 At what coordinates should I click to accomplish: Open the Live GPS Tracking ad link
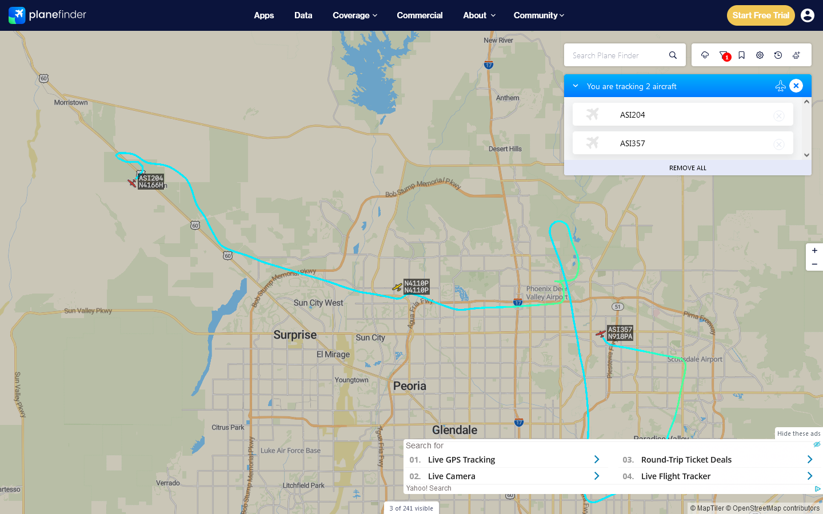(x=461, y=460)
